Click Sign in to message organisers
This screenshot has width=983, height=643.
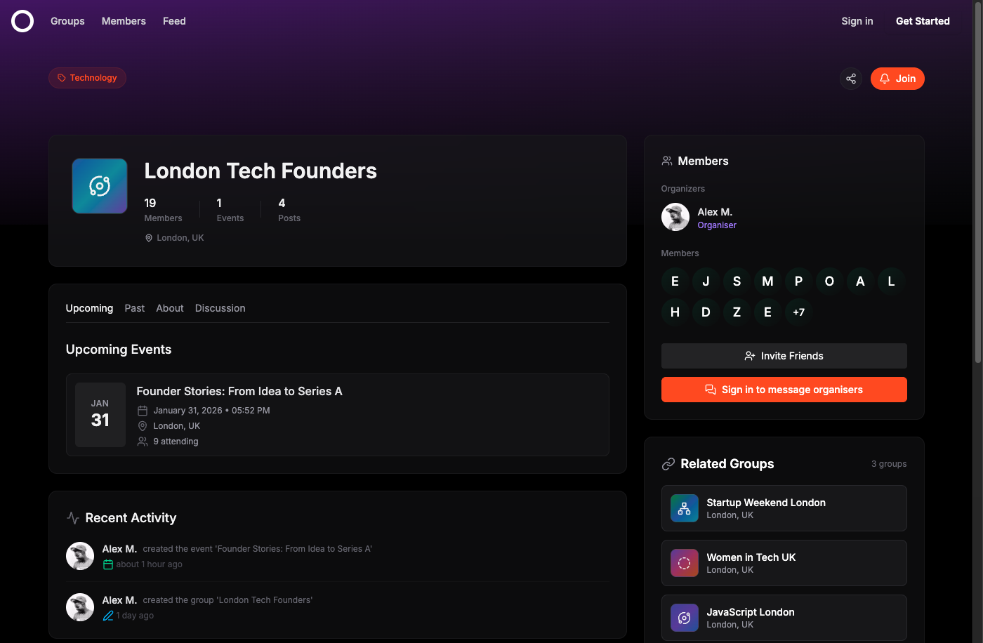(x=784, y=390)
